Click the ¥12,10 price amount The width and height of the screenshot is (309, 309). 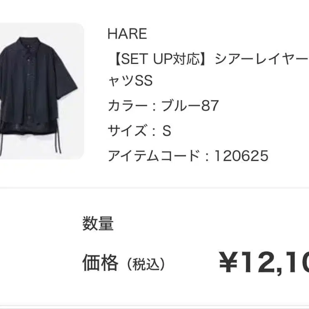(264, 263)
